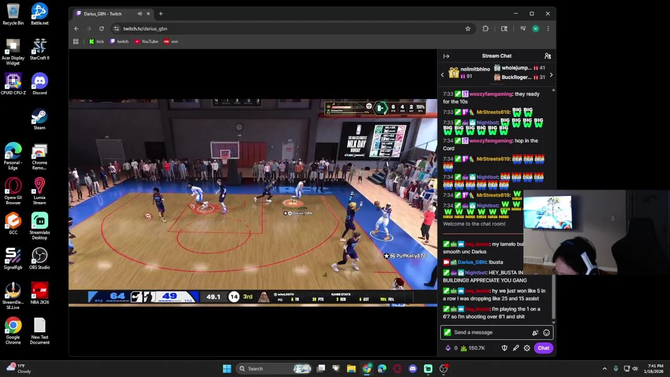Click the Chat send button
This screenshot has width=670, height=377.
click(543, 348)
